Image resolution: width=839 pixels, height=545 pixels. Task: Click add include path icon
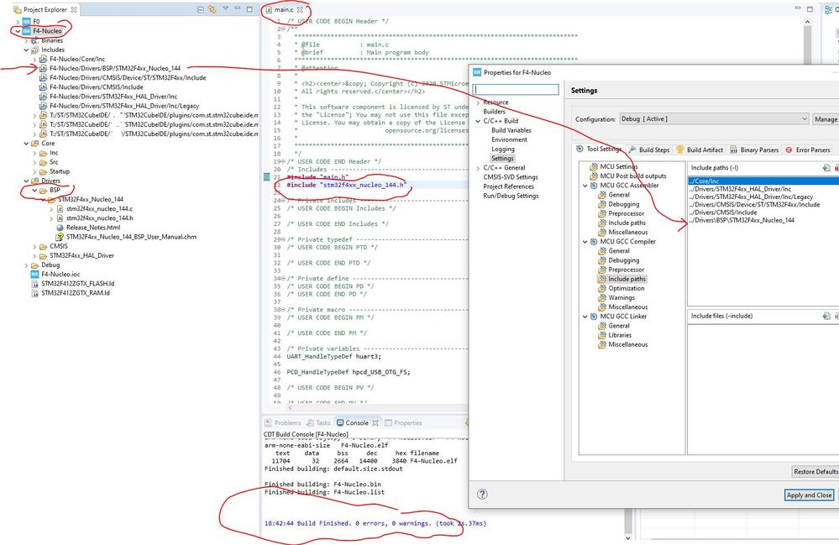[826, 168]
